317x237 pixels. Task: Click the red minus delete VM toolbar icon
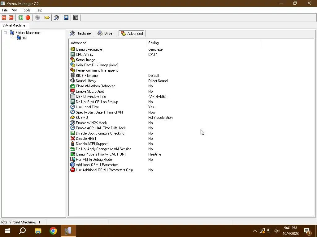(11, 18)
